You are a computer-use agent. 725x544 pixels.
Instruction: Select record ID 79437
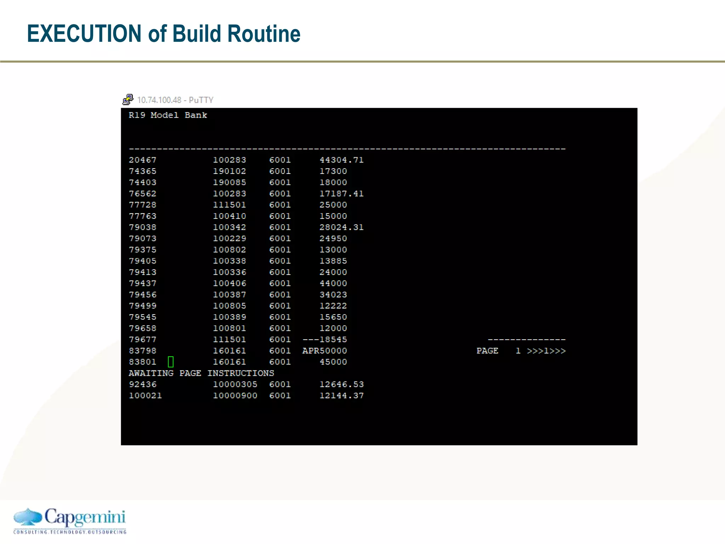143,283
